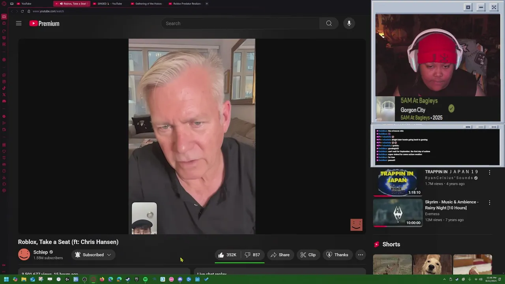
Task: Open the golden dog Shorts thumbnail
Action: coord(432,264)
